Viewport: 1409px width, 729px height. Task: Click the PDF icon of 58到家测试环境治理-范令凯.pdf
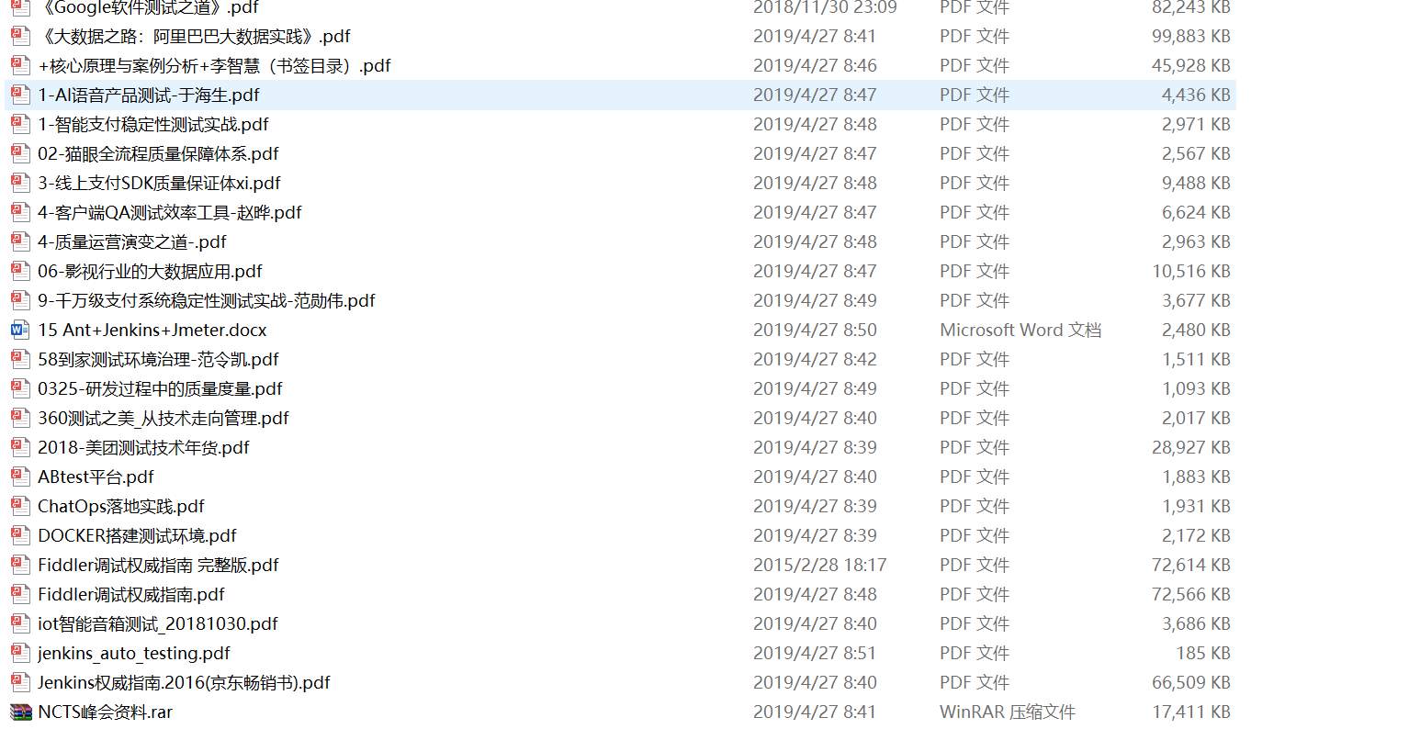(20, 359)
